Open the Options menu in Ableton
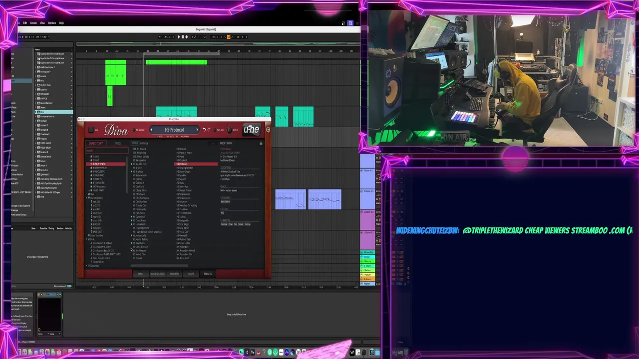The height and width of the screenshot is (359, 639). click(52, 23)
